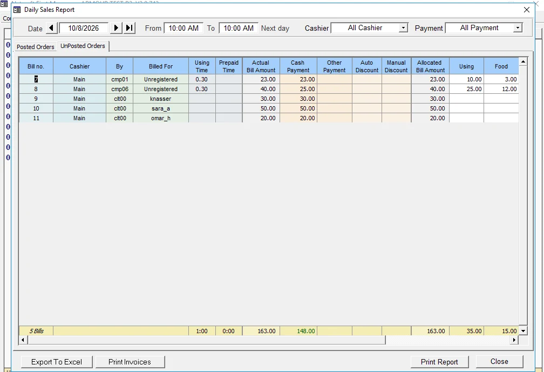Click the Print Report button

[x=439, y=362]
